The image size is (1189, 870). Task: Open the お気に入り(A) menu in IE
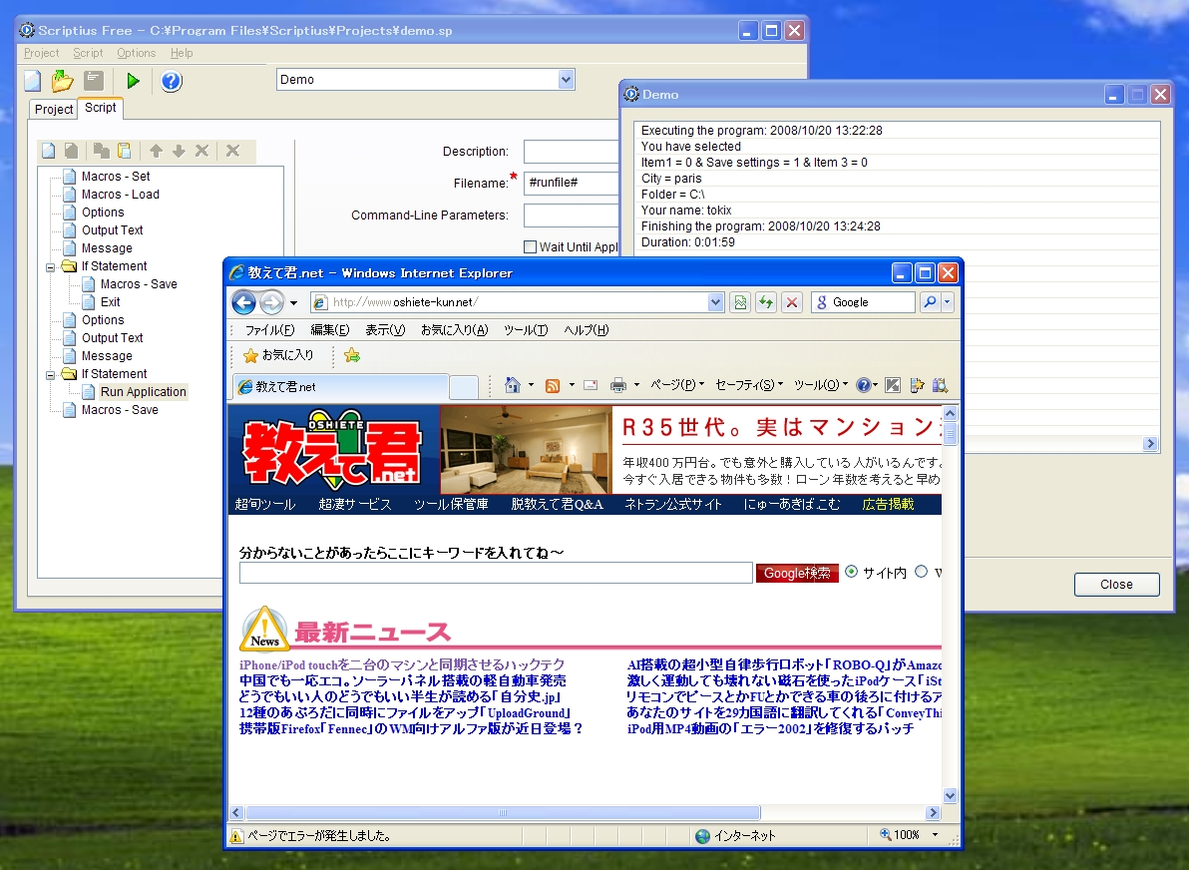(454, 330)
